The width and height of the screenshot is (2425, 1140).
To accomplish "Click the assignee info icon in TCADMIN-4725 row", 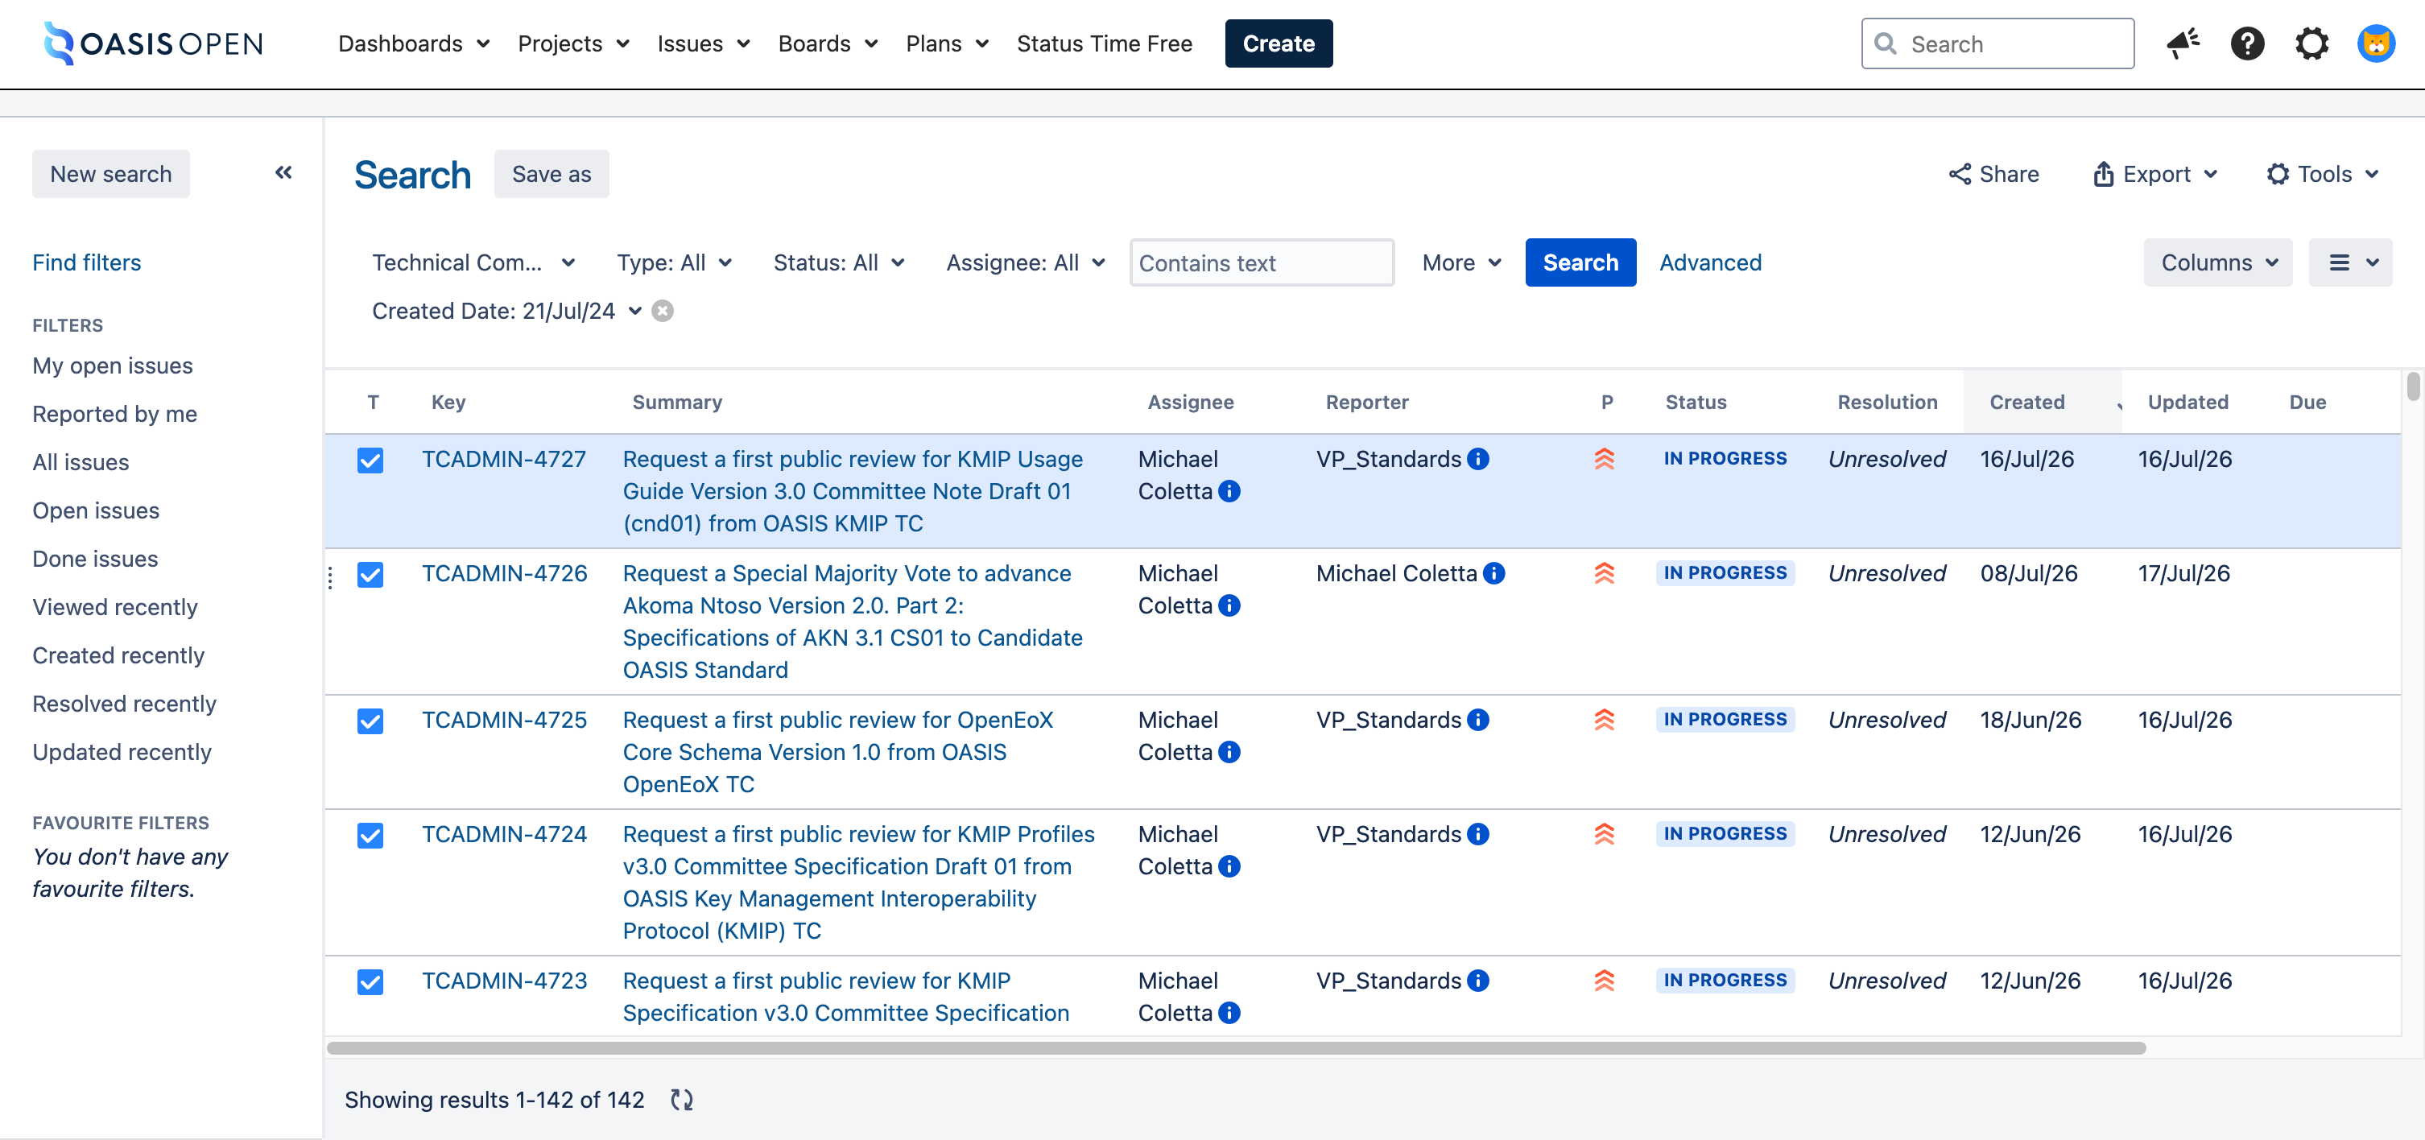I will [x=1229, y=751].
